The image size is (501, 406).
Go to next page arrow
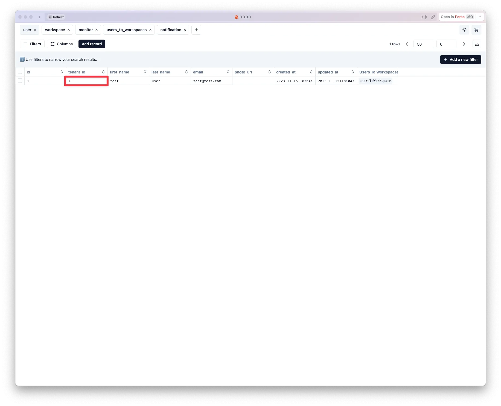(464, 44)
